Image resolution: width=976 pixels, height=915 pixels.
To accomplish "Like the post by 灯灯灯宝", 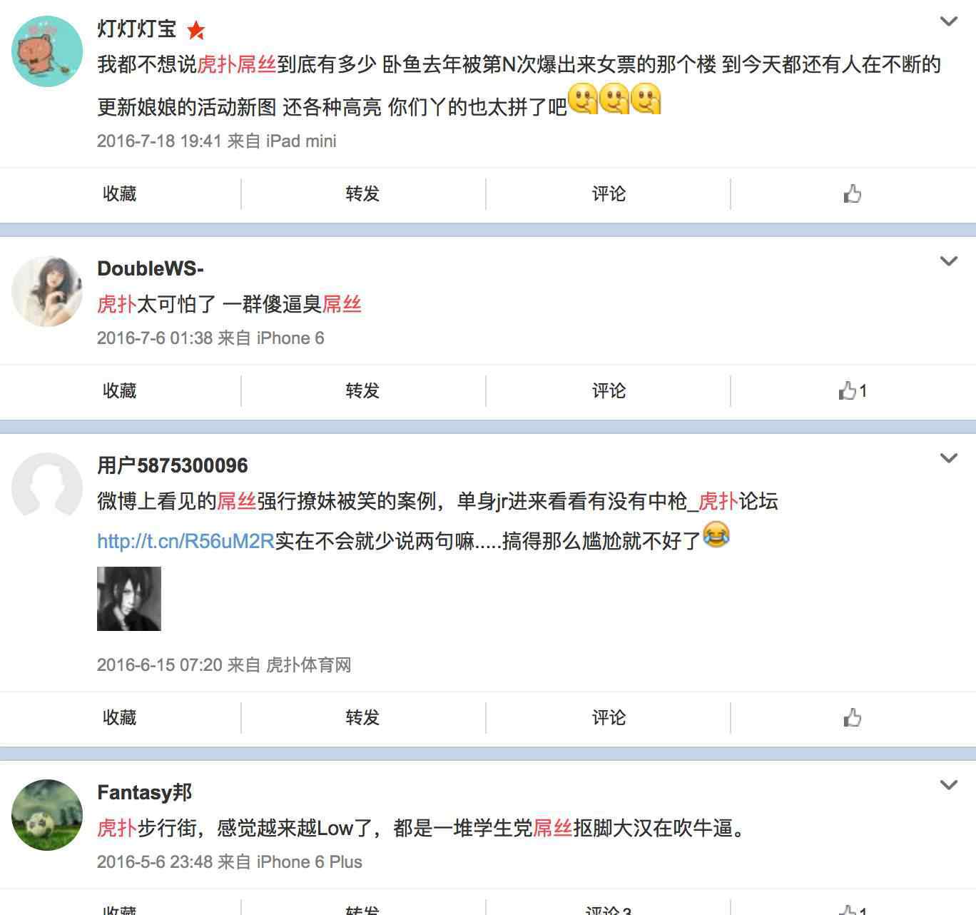I will (x=853, y=193).
